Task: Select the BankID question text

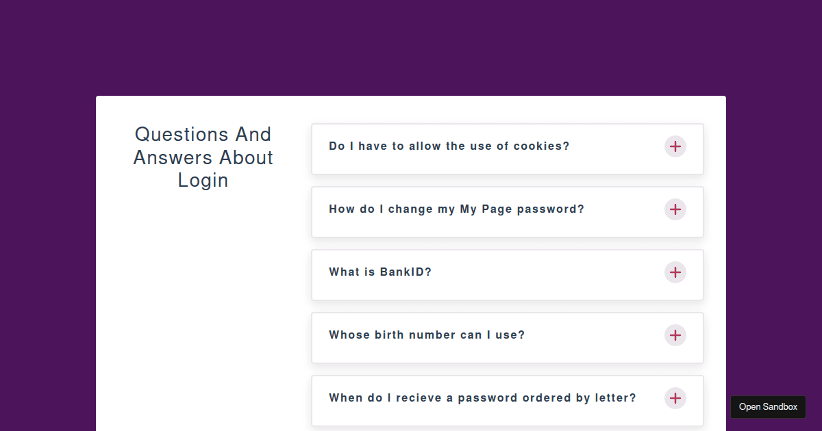Action: (380, 272)
